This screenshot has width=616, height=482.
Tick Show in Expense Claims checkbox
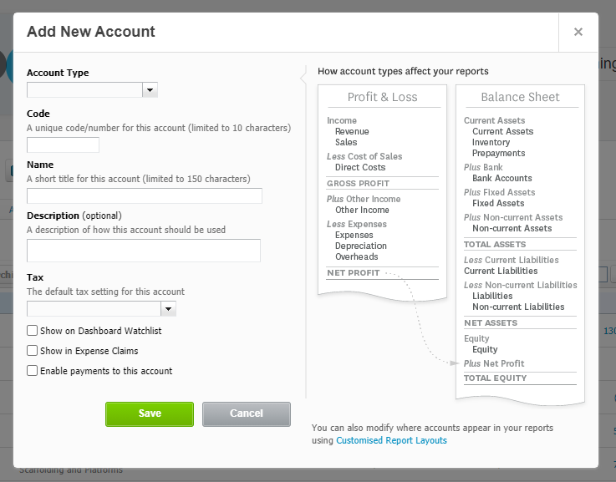click(33, 351)
